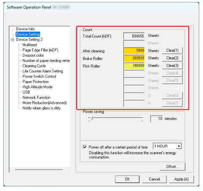Open Paper Protection settings
Image resolution: width=203 pixels, height=191 pixels.
tap(36, 82)
